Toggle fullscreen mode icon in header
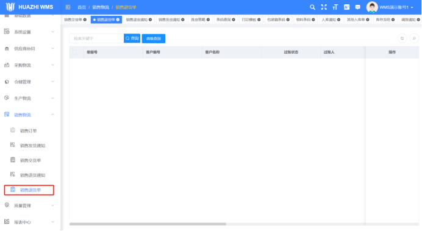The height and width of the screenshot is (231, 422). [324, 7]
